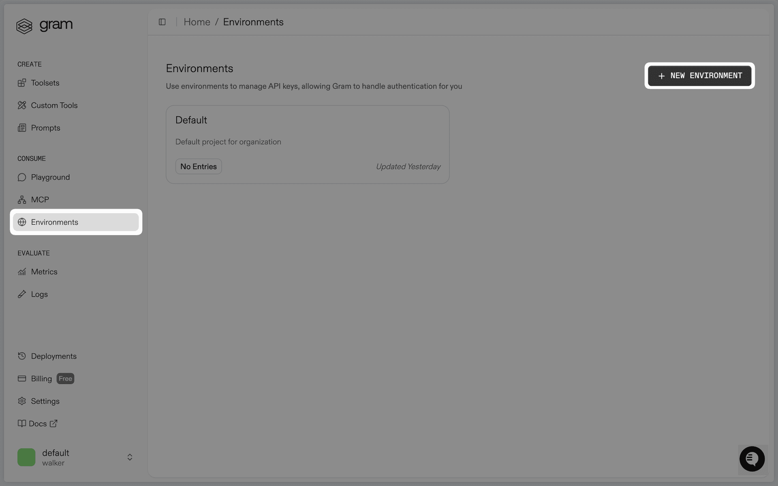Open the Settings gear icon
Screen dimensions: 778x486
pyautogui.click(x=22, y=401)
